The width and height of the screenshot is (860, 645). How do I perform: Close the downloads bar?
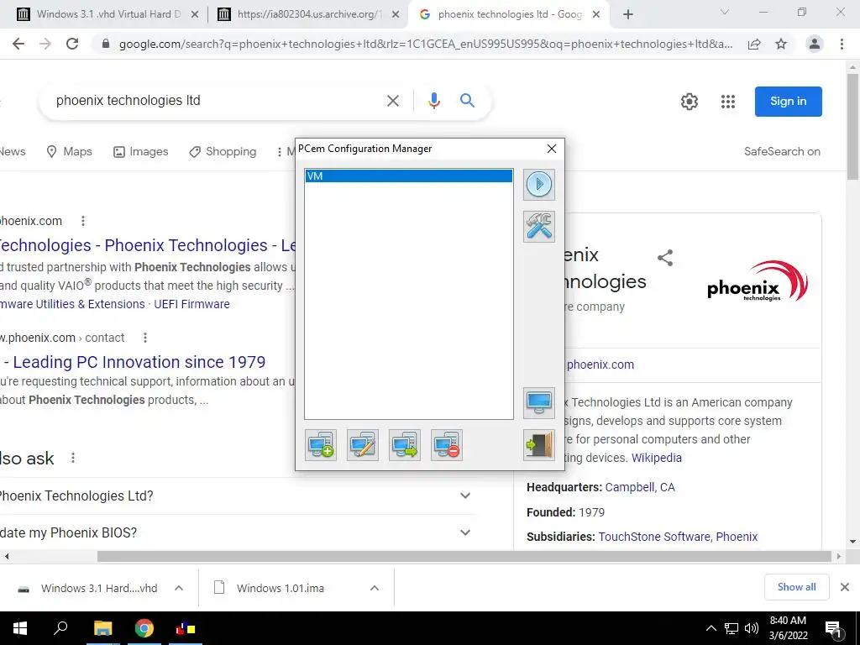[845, 587]
